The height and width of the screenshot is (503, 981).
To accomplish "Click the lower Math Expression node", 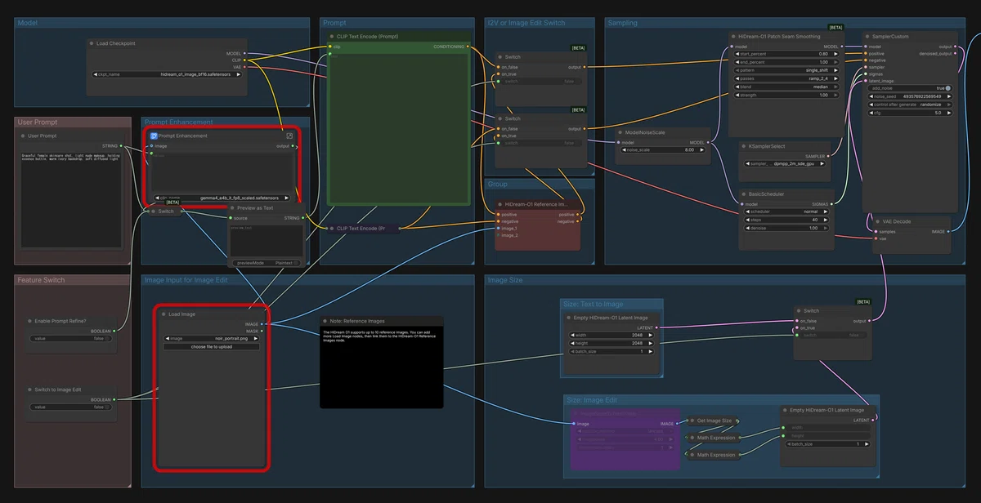I will pos(713,455).
